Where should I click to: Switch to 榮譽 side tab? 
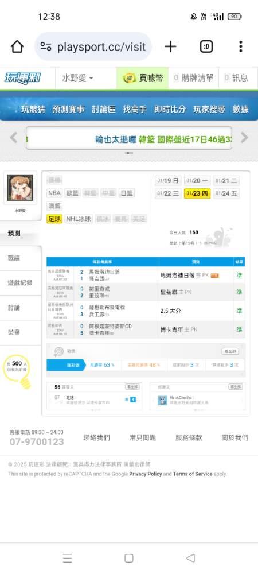click(x=20, y=332)
